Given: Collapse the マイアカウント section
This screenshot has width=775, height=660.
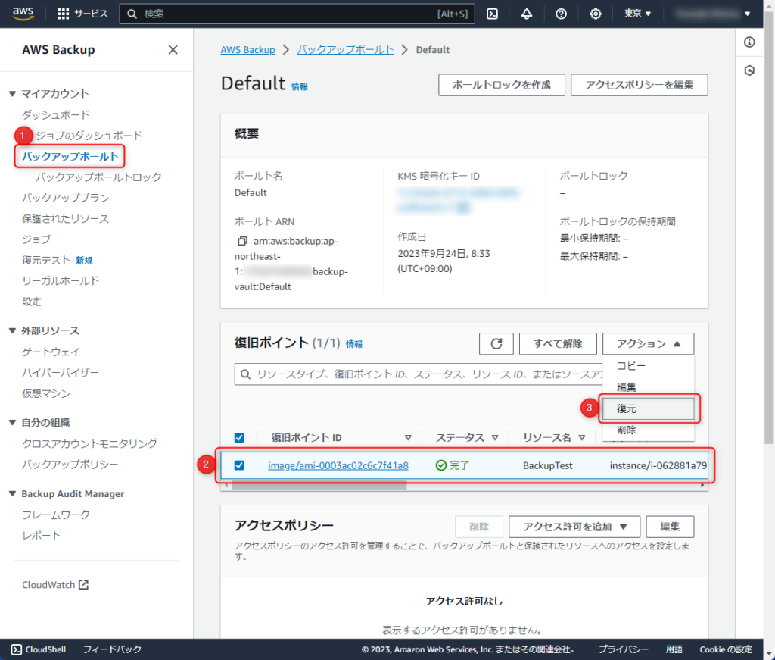Looking at the screenshot, I should (x=12, y=93).
